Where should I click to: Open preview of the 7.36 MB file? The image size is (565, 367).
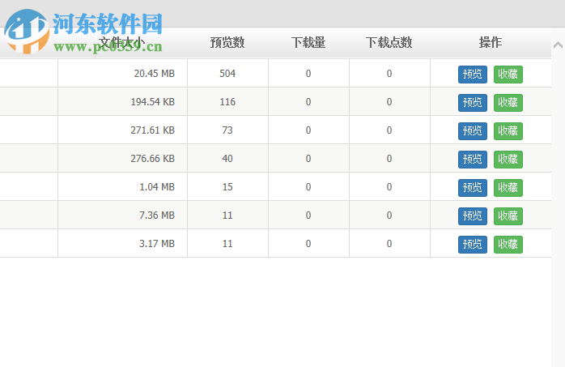click(x=473, y=216)
